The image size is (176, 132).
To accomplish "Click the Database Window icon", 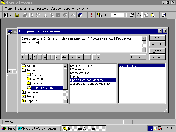I will point(146,15).
